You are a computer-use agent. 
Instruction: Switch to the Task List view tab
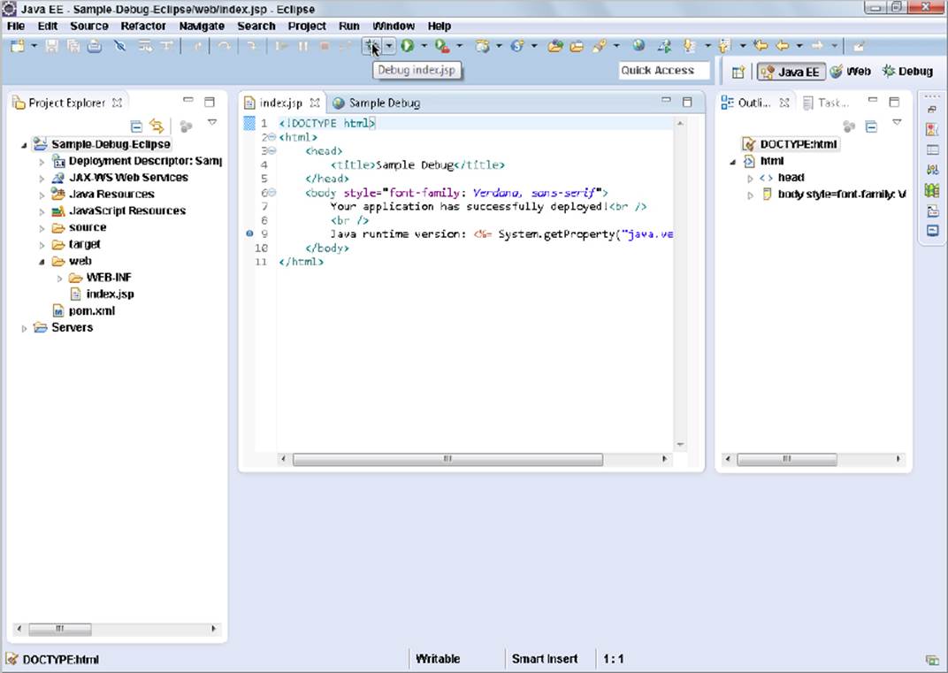click(x=826, y=103)
